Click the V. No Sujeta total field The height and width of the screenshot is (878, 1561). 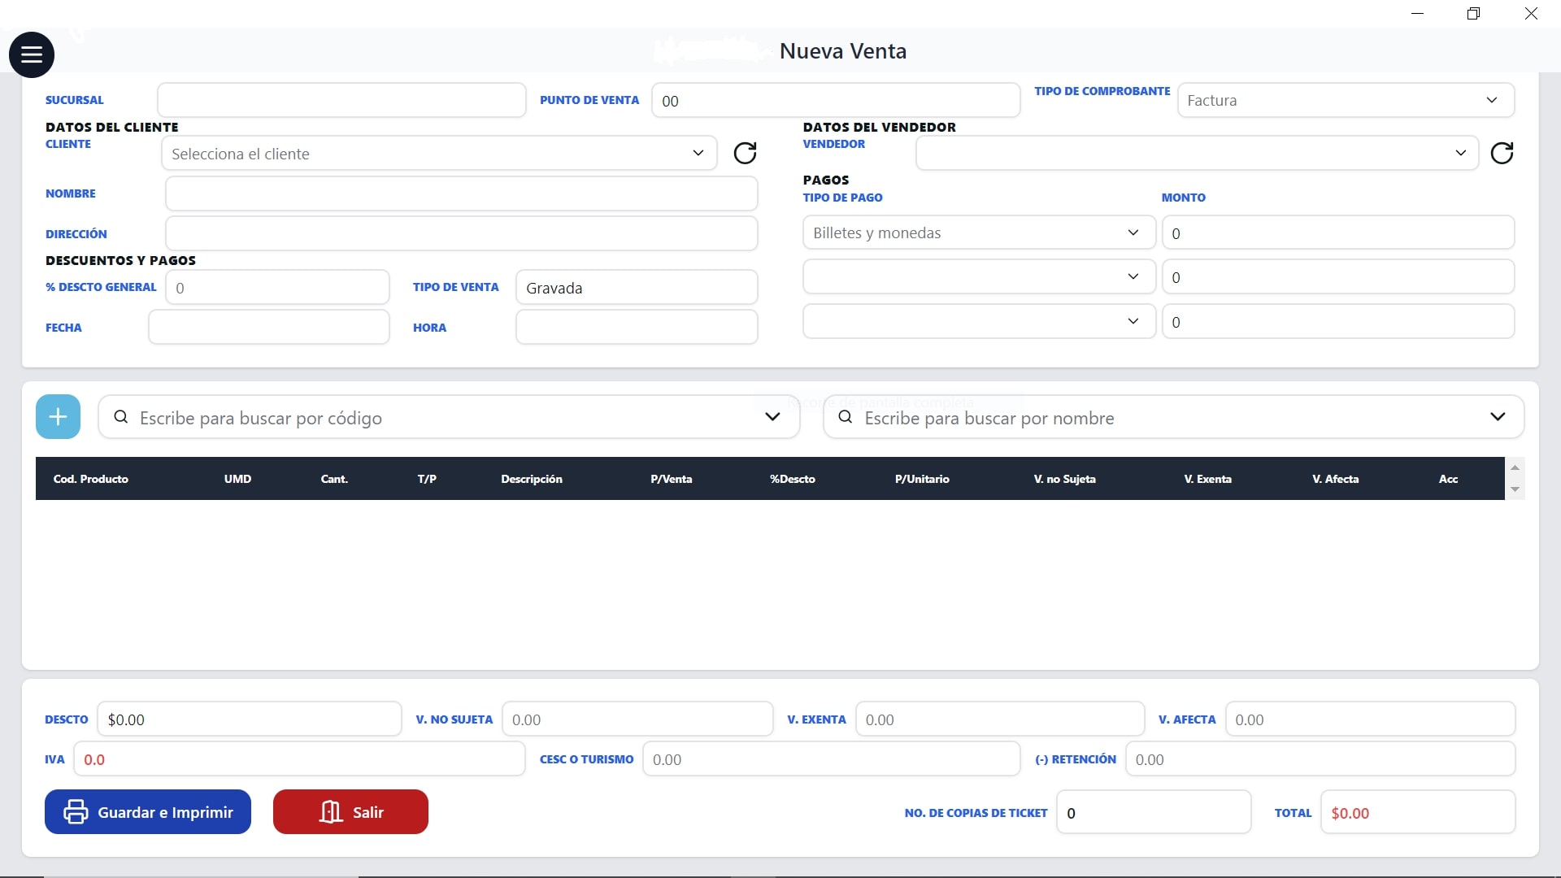[x=637, y=719]
